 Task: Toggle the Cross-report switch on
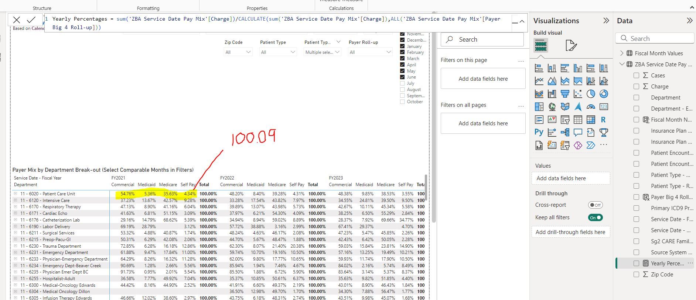pos(595,205)
